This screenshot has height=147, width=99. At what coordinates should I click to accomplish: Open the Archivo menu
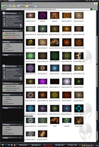[4, 3]
